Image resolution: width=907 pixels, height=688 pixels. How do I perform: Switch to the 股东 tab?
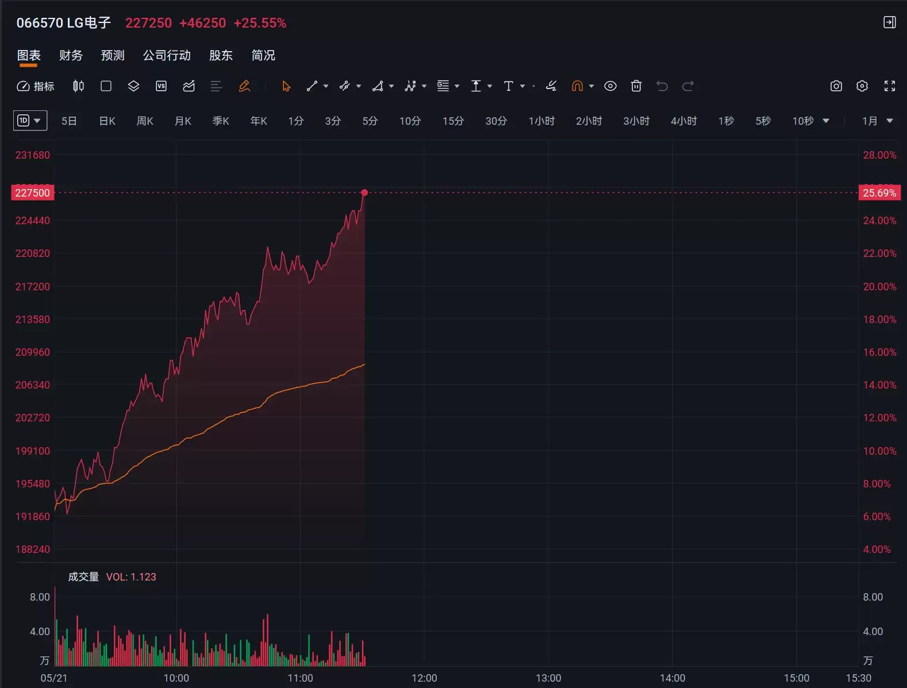coord(221,55)
